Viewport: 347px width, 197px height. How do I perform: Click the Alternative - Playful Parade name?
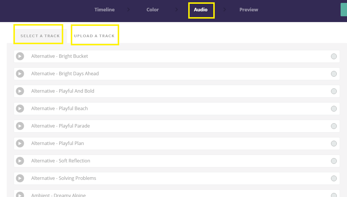click(x=60, y=126)
